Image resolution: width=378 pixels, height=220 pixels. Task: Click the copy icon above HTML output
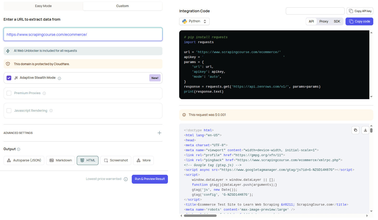click(355, 130)
